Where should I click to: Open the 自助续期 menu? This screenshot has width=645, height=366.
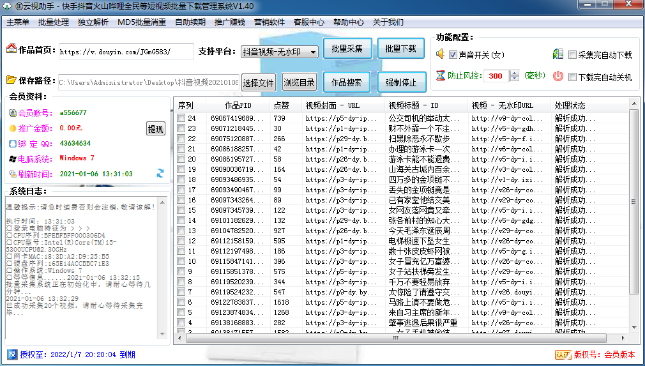point(190,22)
